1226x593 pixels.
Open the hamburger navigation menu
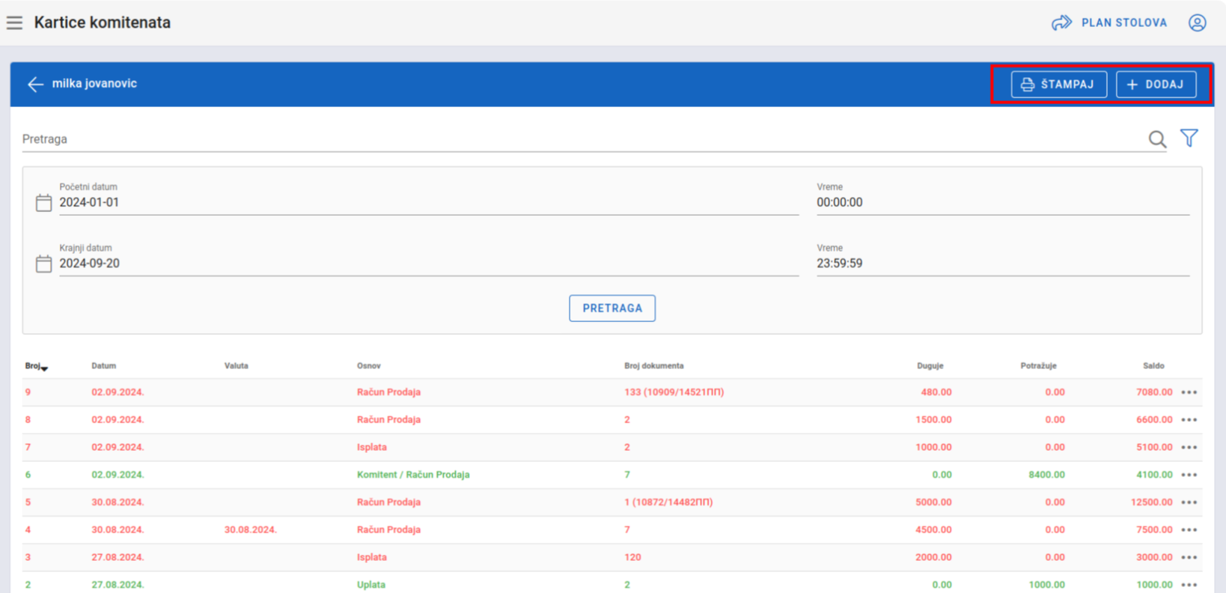14,22
